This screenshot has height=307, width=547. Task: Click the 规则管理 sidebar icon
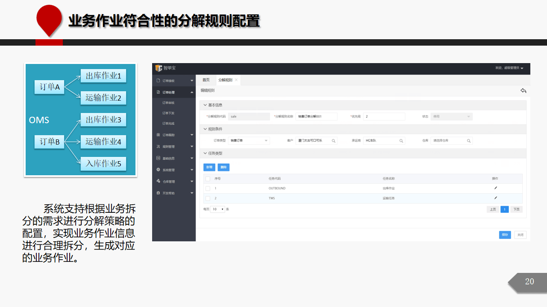158,146
